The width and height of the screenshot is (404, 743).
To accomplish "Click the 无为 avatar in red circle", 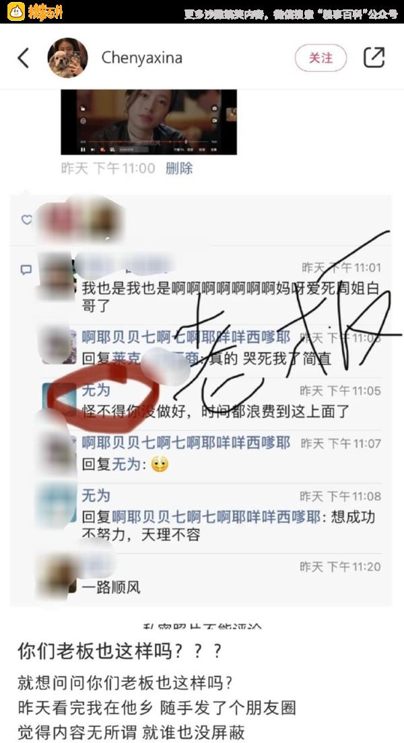I will tap(59, 399).
